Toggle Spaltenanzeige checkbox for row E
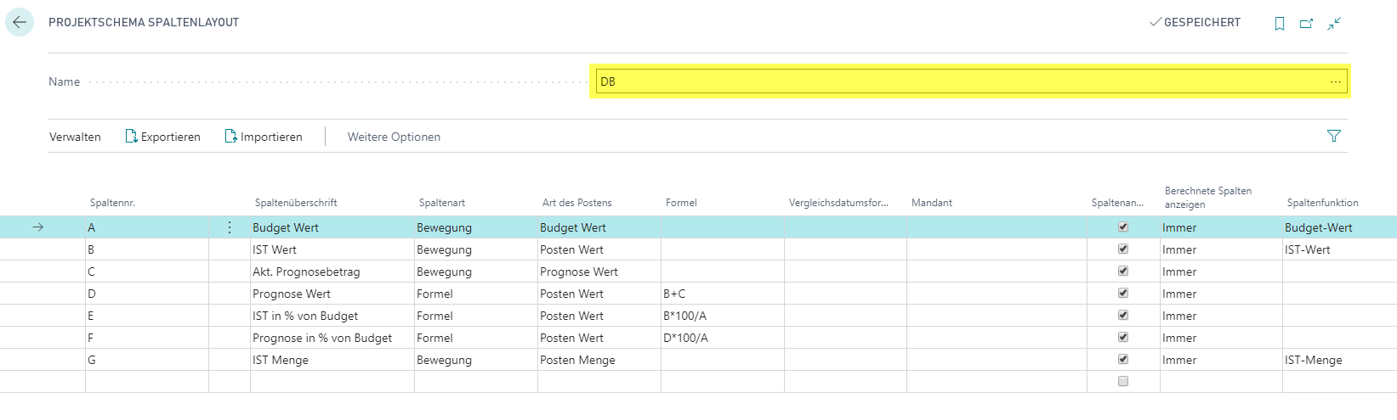Viewport: 1397px width, 420px height. pos(1123,316)
